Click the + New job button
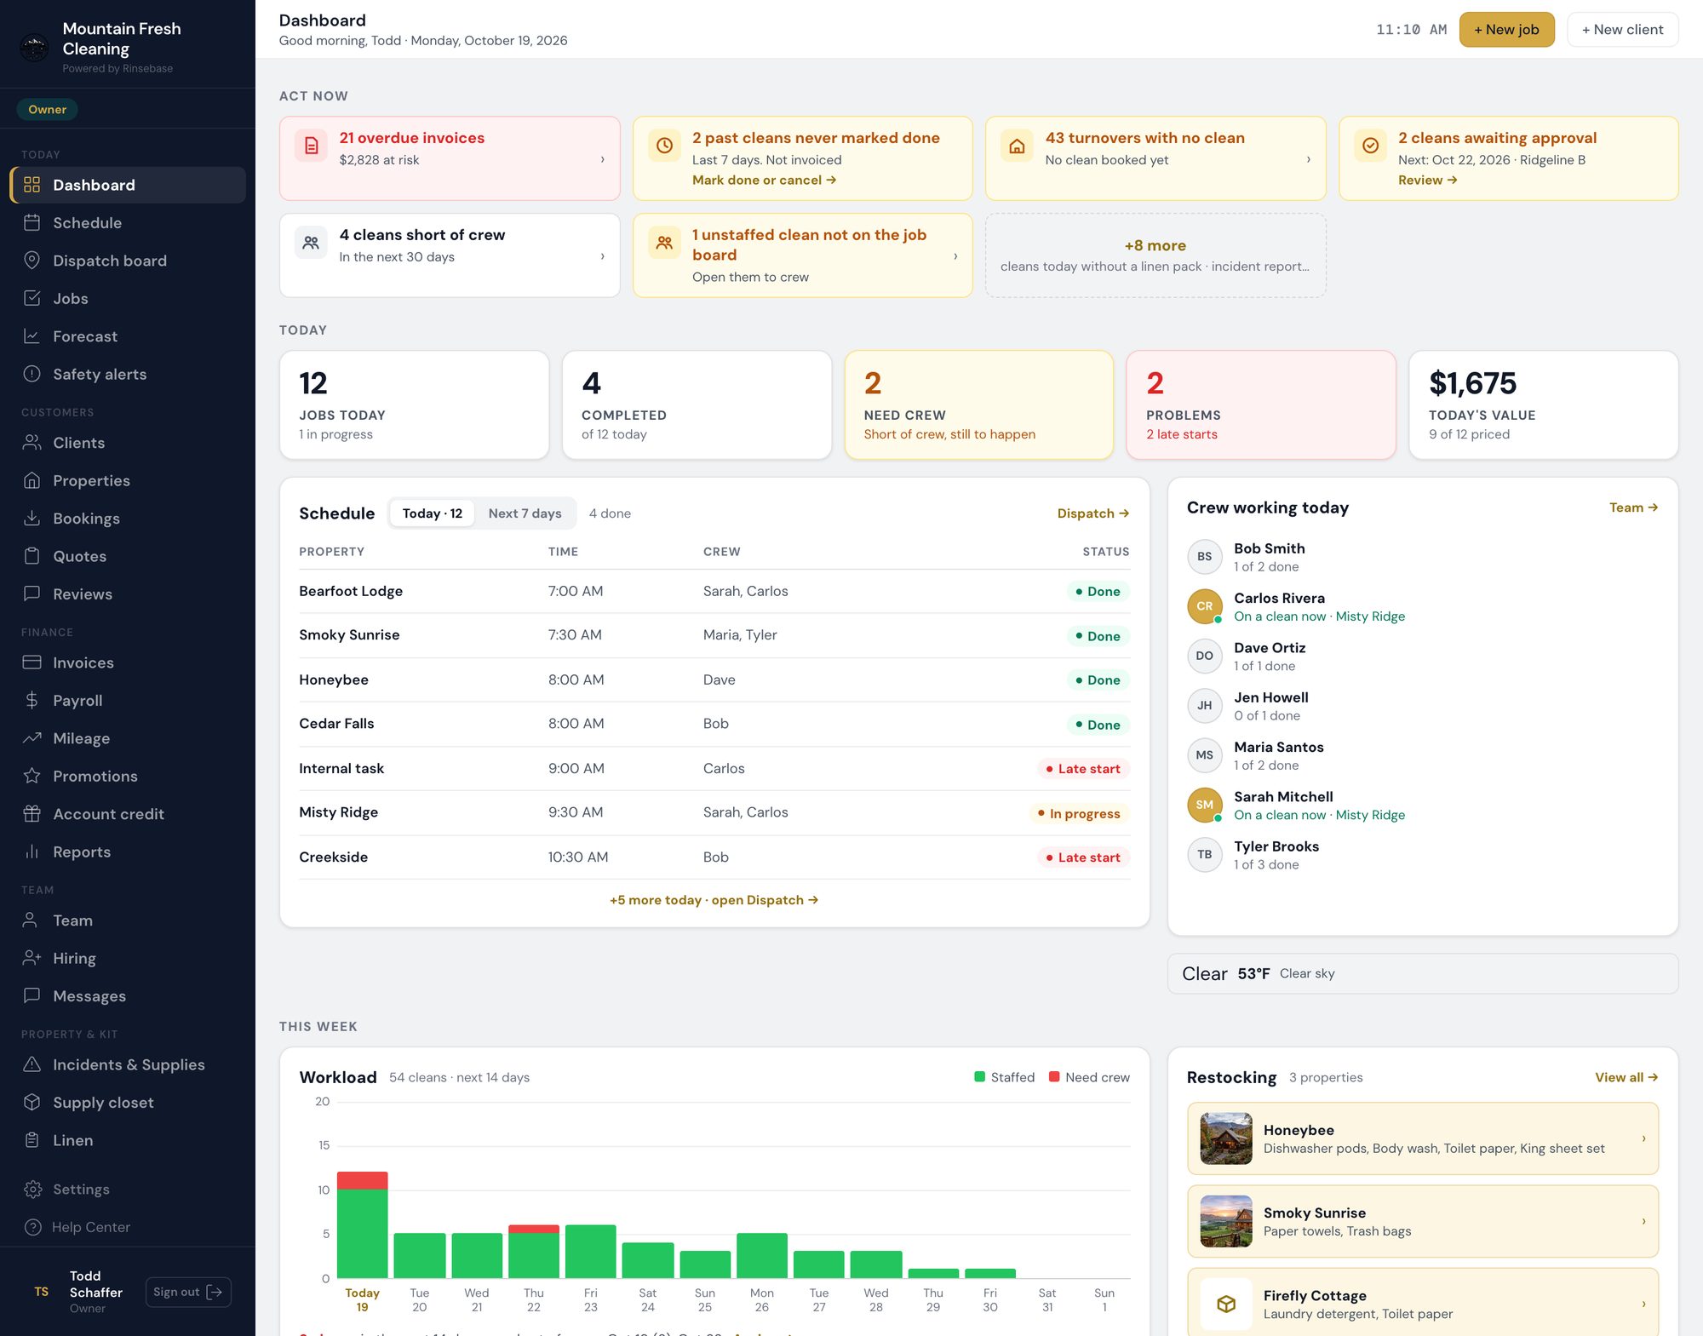This screenshot has height=1336, width=1703. pyautogui.click(x=1506, y=30)
